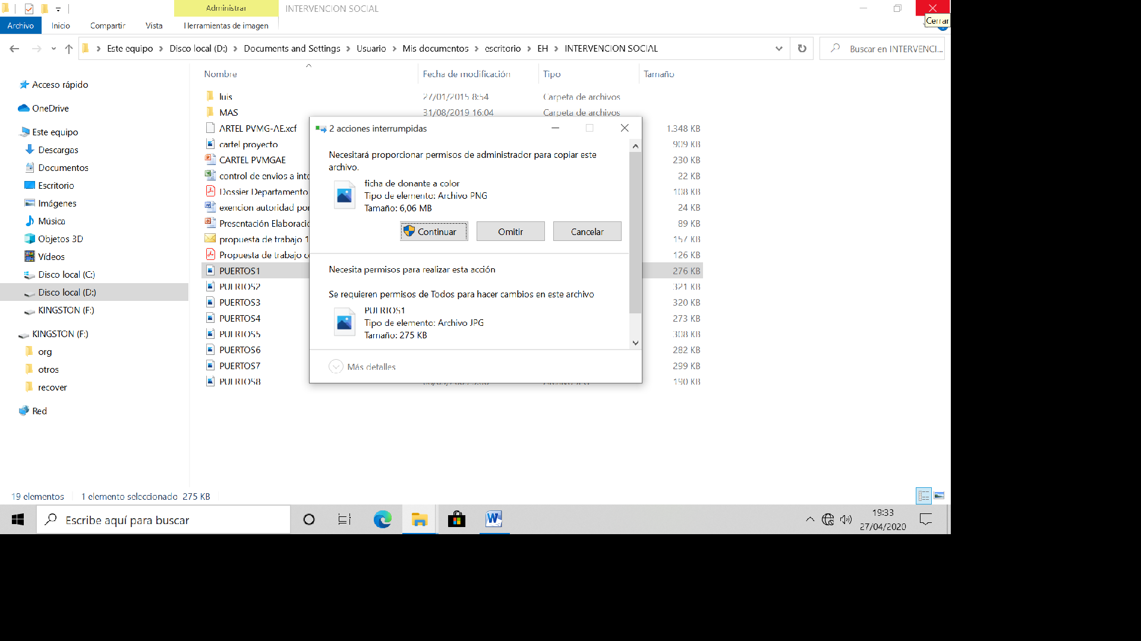Screen dimensions: 1141x641
Task: Open the Inicio ribbon tab
Action: (x=61, y=26)
